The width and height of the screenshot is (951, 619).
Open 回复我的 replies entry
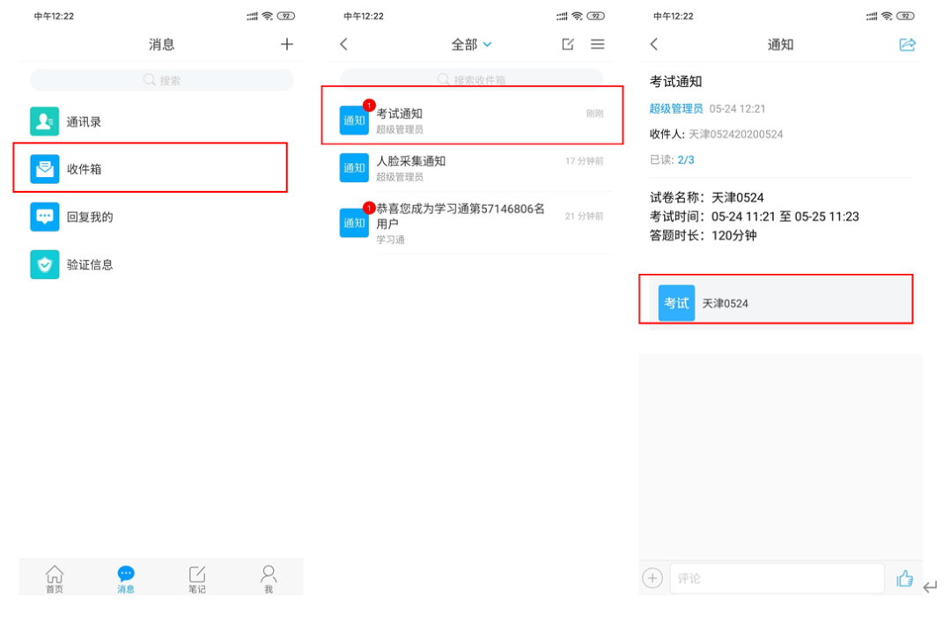[x=88, y=217]
